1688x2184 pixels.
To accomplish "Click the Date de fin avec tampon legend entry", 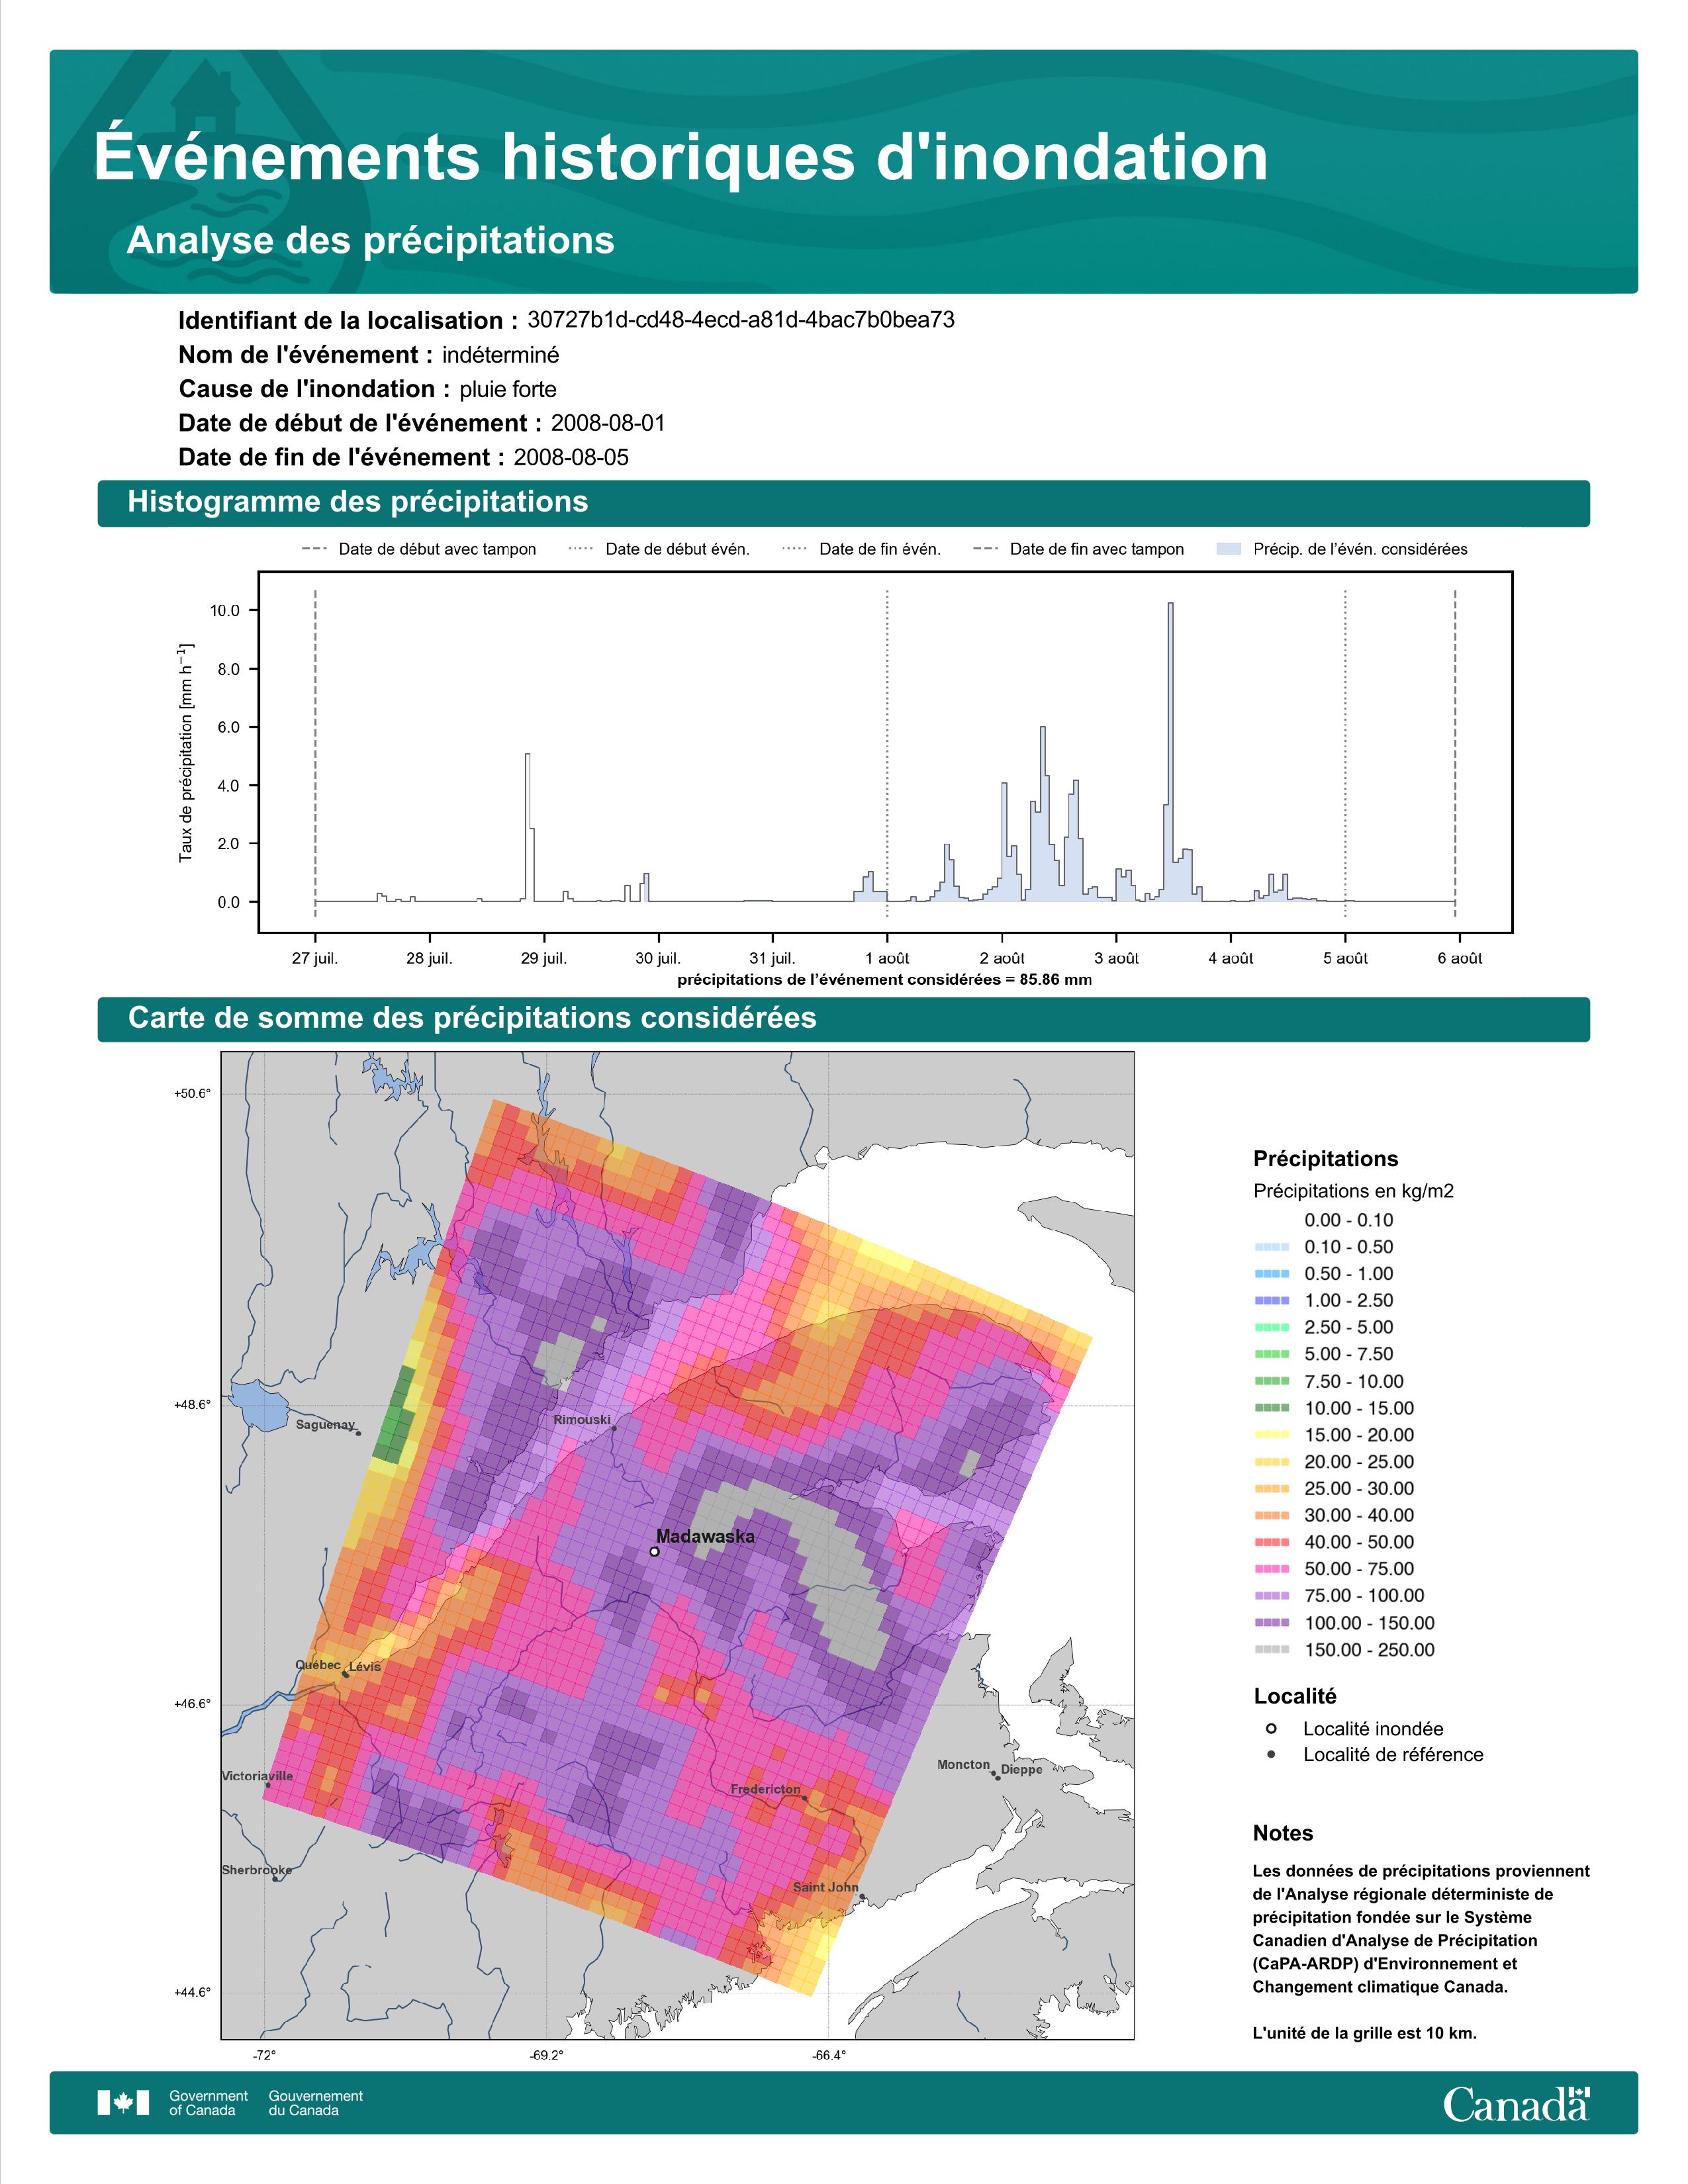I will coord(1078,549).
